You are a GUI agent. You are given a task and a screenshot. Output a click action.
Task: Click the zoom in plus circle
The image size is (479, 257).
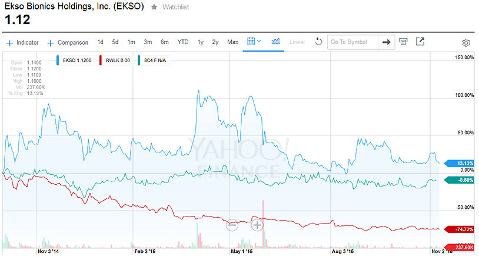[x=257, y=225]
